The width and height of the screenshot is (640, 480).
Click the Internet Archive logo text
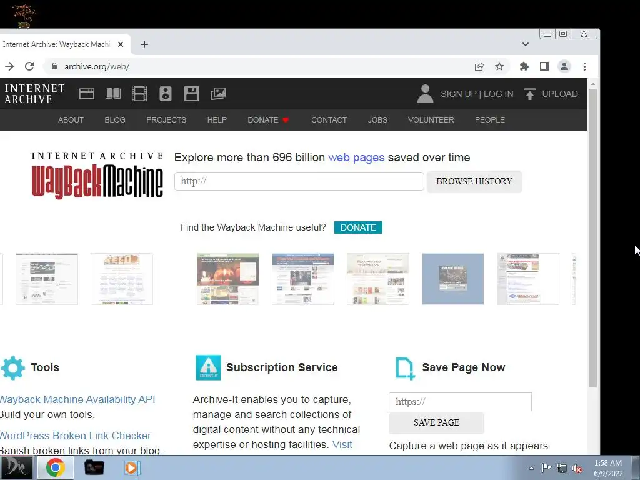click(x=34, y=94)
